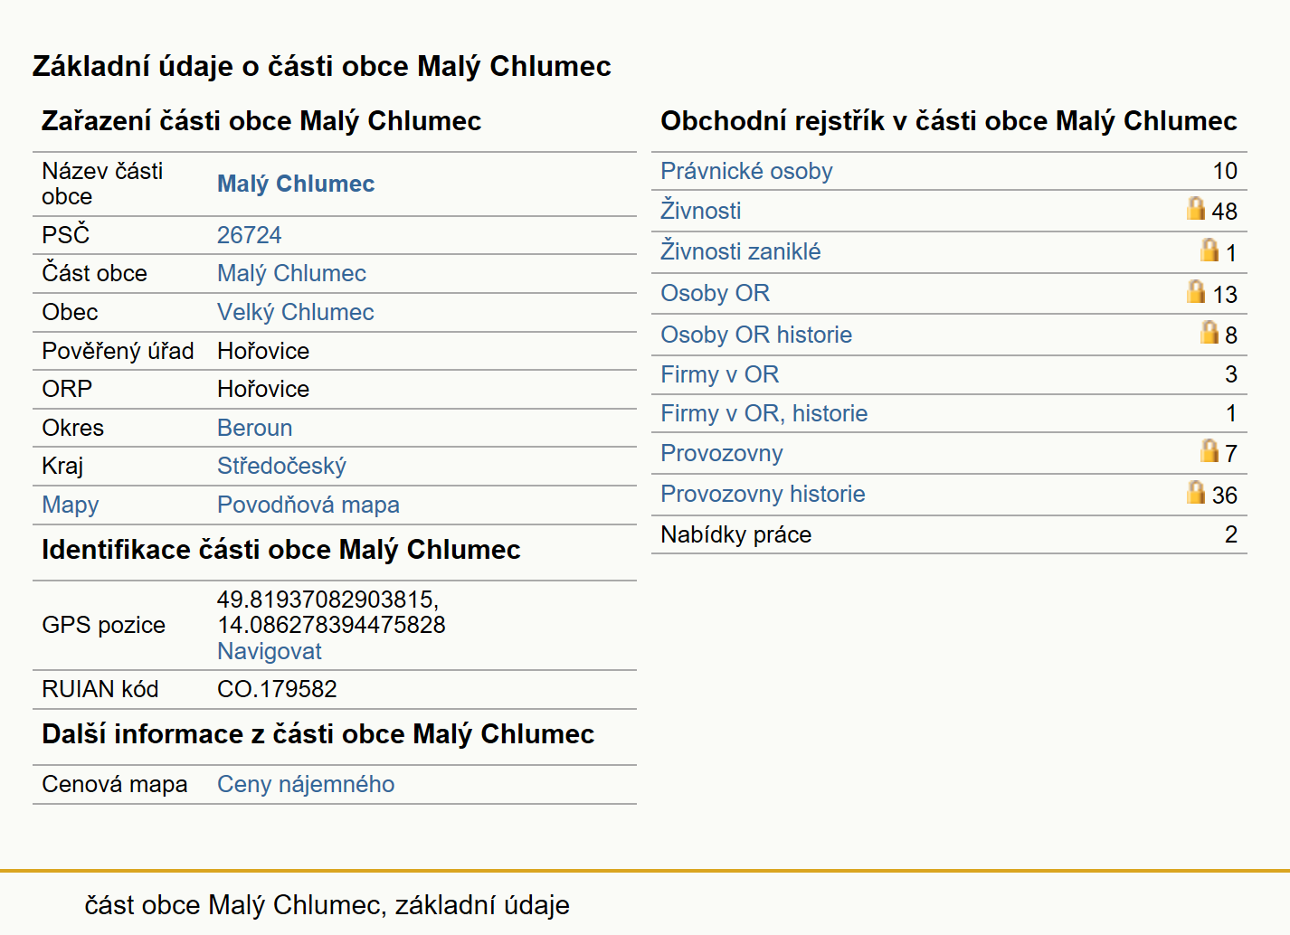Screen dimensions: 1290x935
Task: Open the Beroun district link
Action: 255,428
